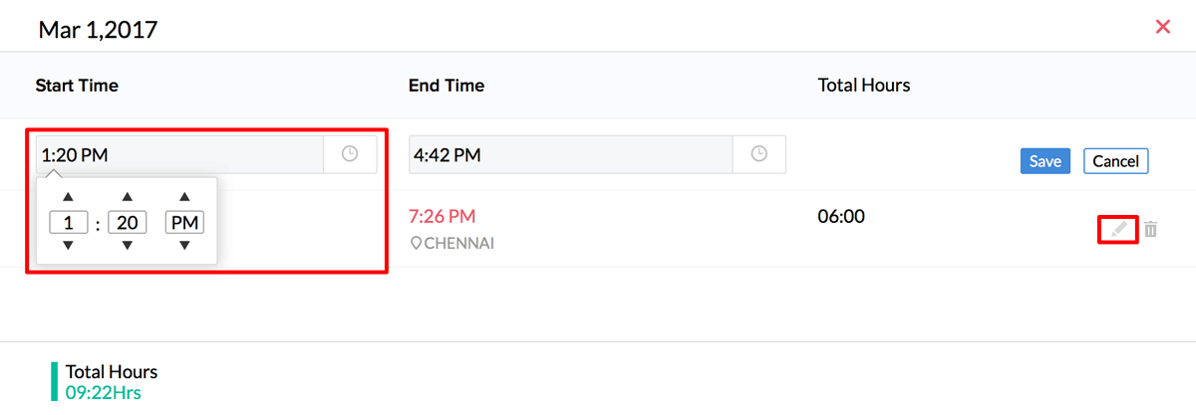Click the hour box in time picker
This screenshot has width=1196, height=415.
coord(68,222)
